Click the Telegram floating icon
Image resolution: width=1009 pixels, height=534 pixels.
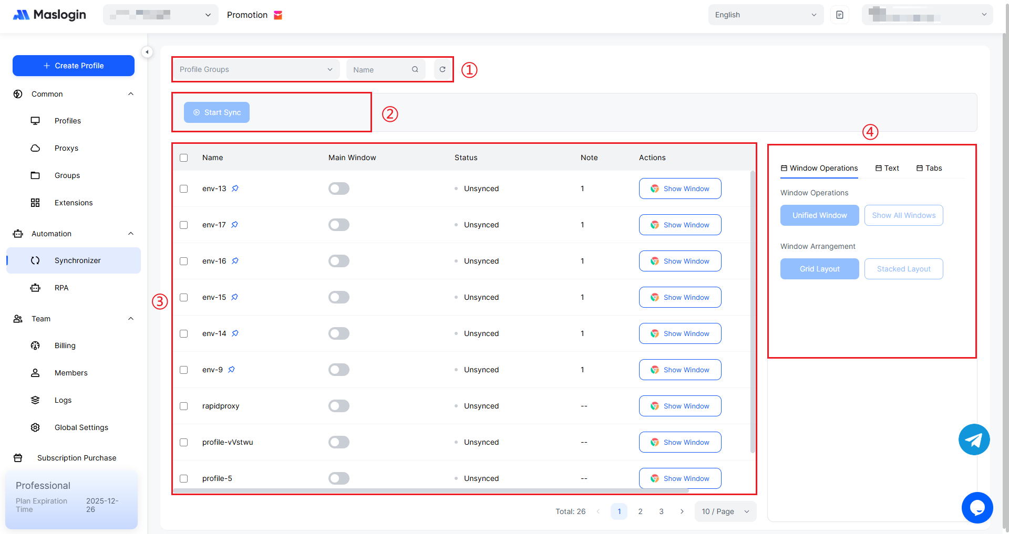pos(974,439)
